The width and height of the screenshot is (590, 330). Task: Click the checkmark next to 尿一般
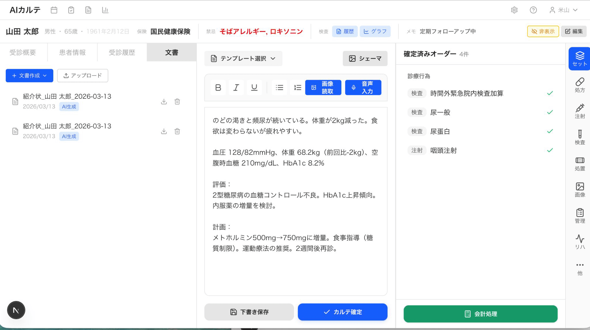click(x=550, y=112)
